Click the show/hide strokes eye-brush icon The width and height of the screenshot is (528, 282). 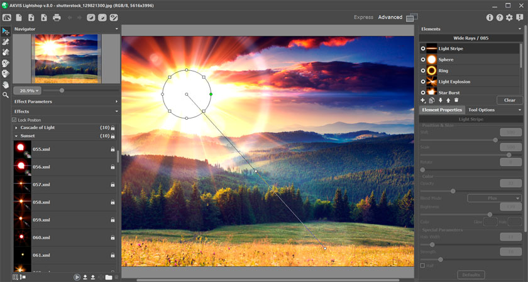(114, 18)
